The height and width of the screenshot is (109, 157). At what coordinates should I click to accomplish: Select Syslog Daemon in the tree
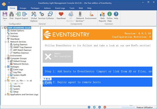pos(20,44)
